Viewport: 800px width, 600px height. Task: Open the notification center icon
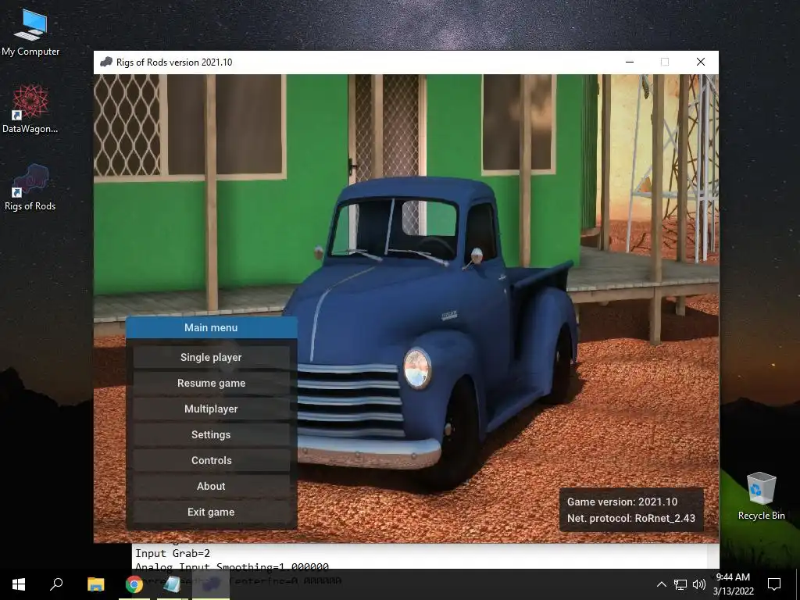774,584
